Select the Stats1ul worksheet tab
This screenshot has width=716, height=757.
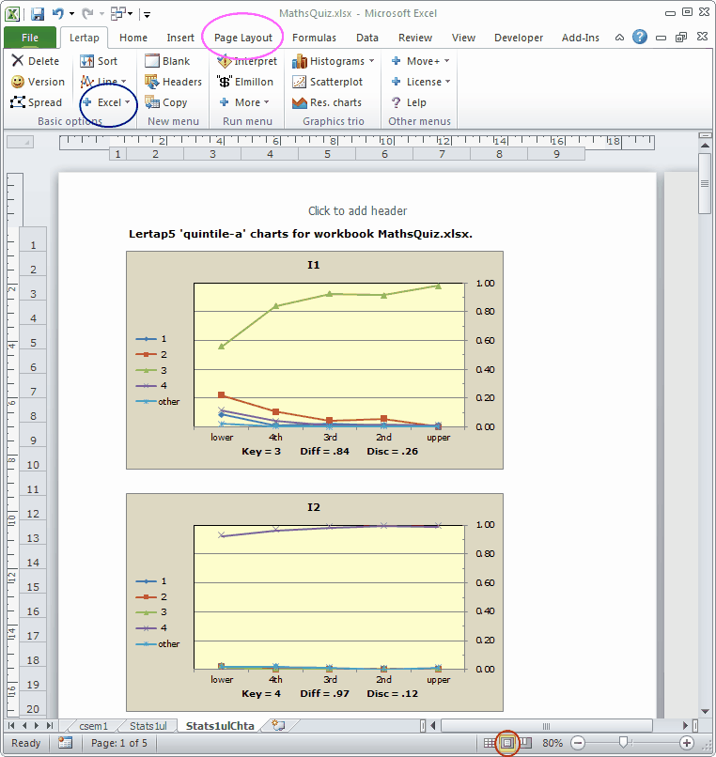coord(148,725)
